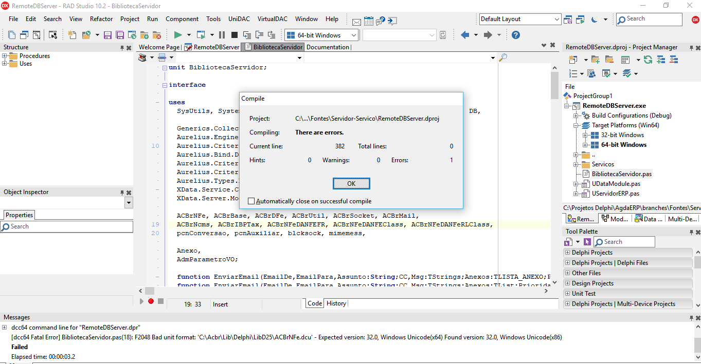
Task: Click the Save Desktop layout icon
Action: coord(568,20)
